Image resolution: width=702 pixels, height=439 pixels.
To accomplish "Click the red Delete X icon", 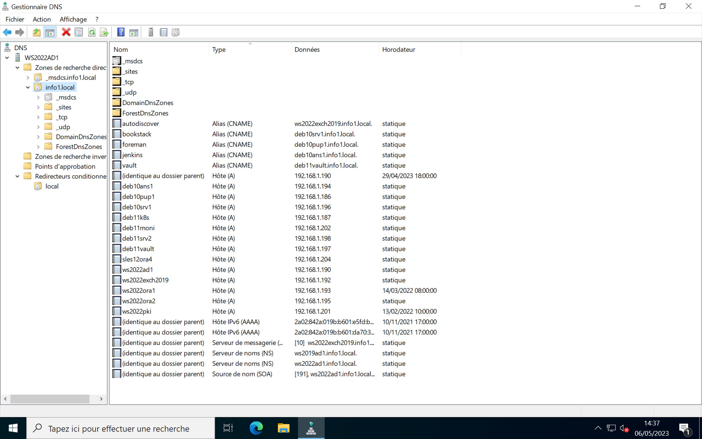I will coord(66,32).
